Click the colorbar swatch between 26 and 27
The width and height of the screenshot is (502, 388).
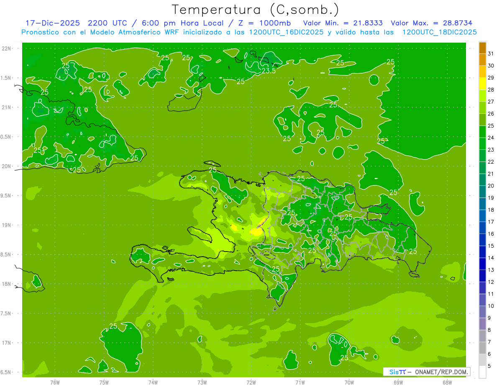482,108
